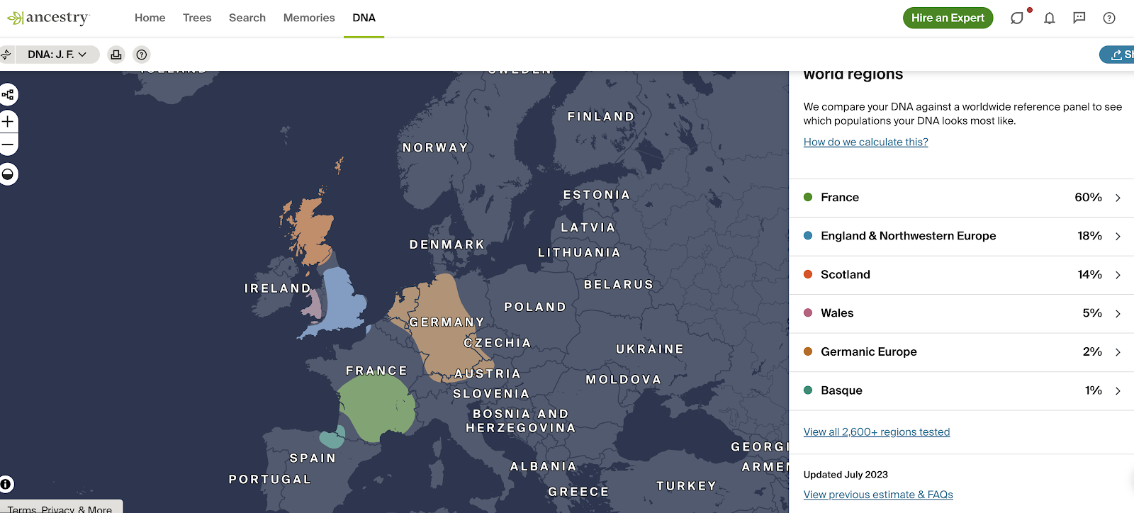Click the Hire an Expert button

[x=948, y=18]
